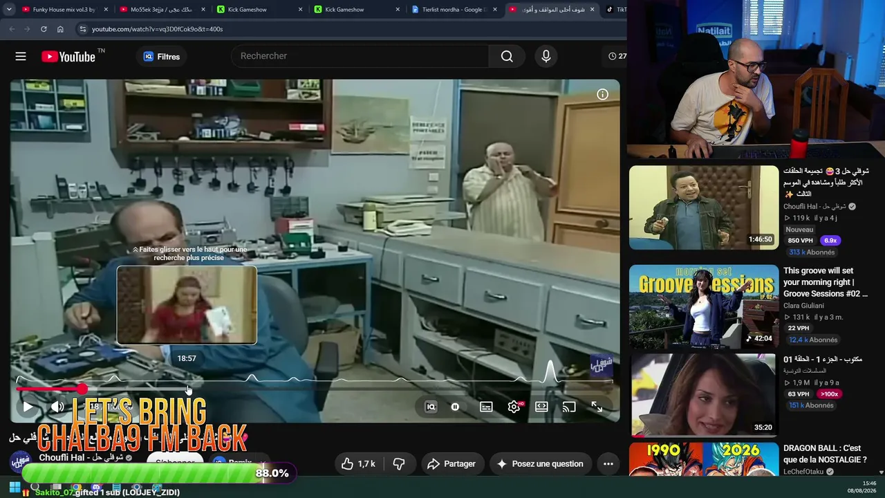Start voice search with microphone icon
Viewport: 885px width, 498px height.
546,56
